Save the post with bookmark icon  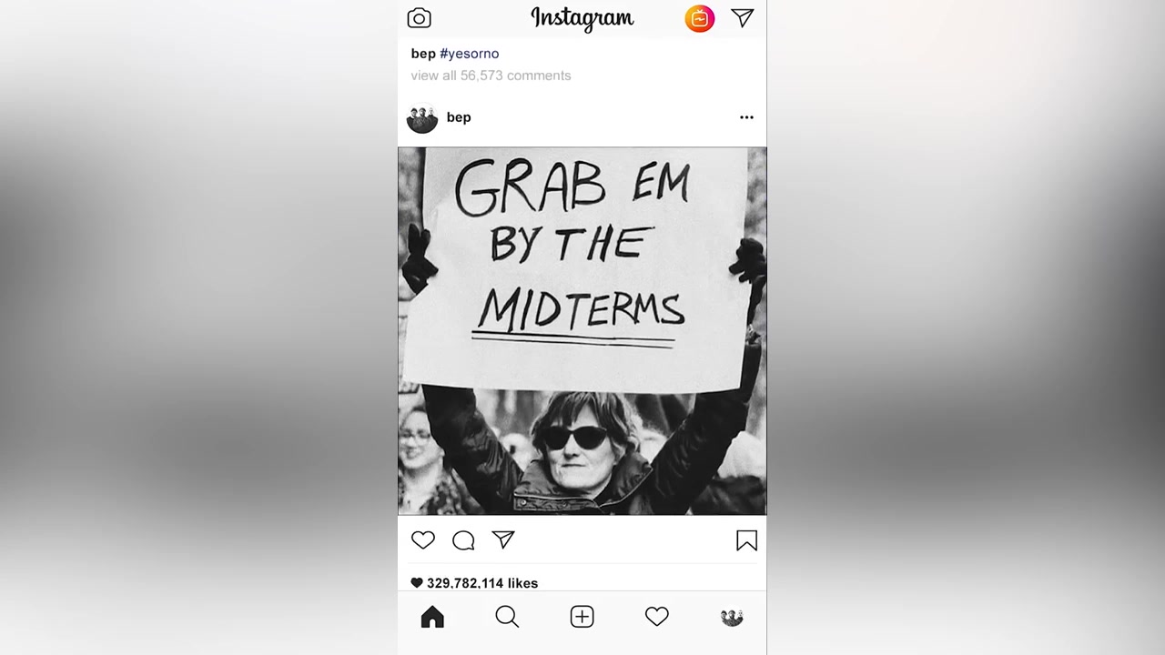tap(746, 540)
